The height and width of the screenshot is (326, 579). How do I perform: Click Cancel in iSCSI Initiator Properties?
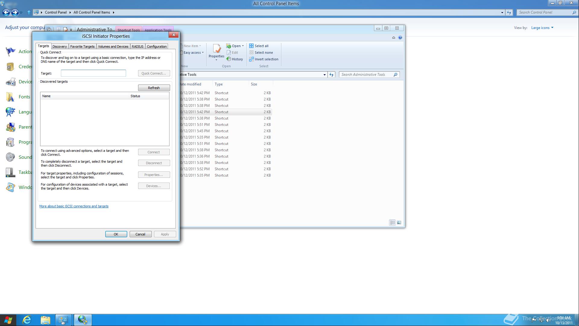[140, 234]
